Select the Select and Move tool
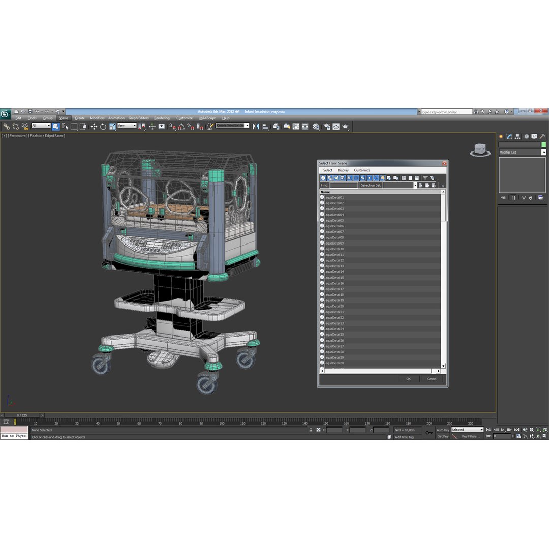 tap(94, 127)
